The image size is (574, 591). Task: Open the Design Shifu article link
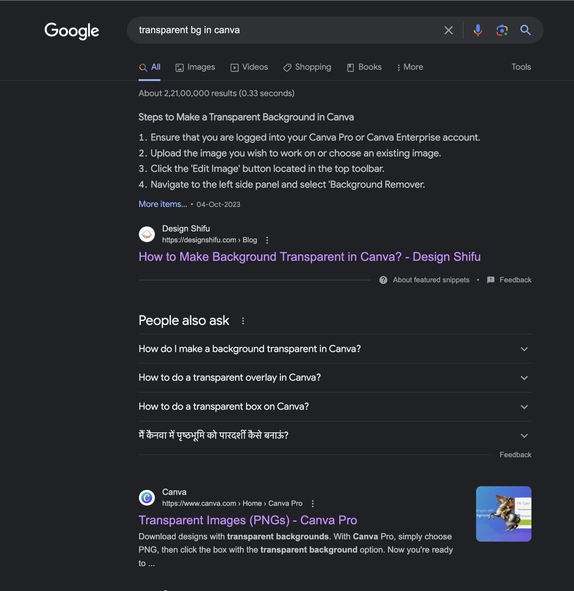tap(309, 257)
